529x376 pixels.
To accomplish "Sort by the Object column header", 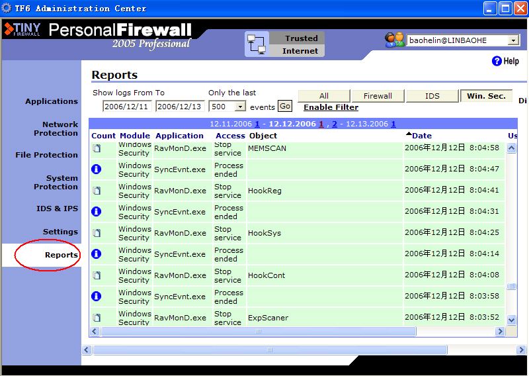I will 263,136.
